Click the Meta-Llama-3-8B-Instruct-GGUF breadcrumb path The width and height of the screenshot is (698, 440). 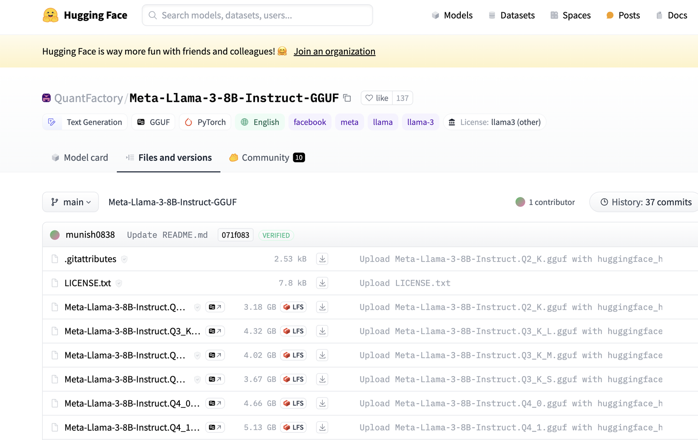click(x=173, y=202)
